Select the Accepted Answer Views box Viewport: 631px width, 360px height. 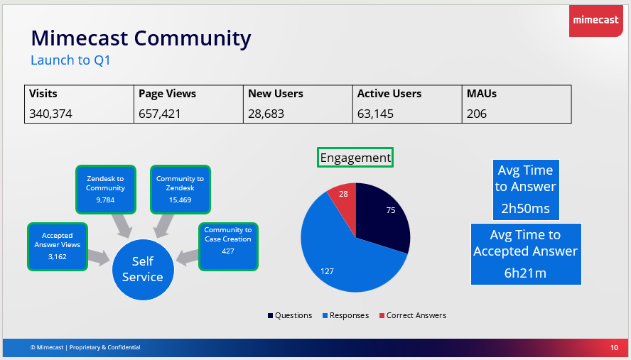click(x=58, y=246)
